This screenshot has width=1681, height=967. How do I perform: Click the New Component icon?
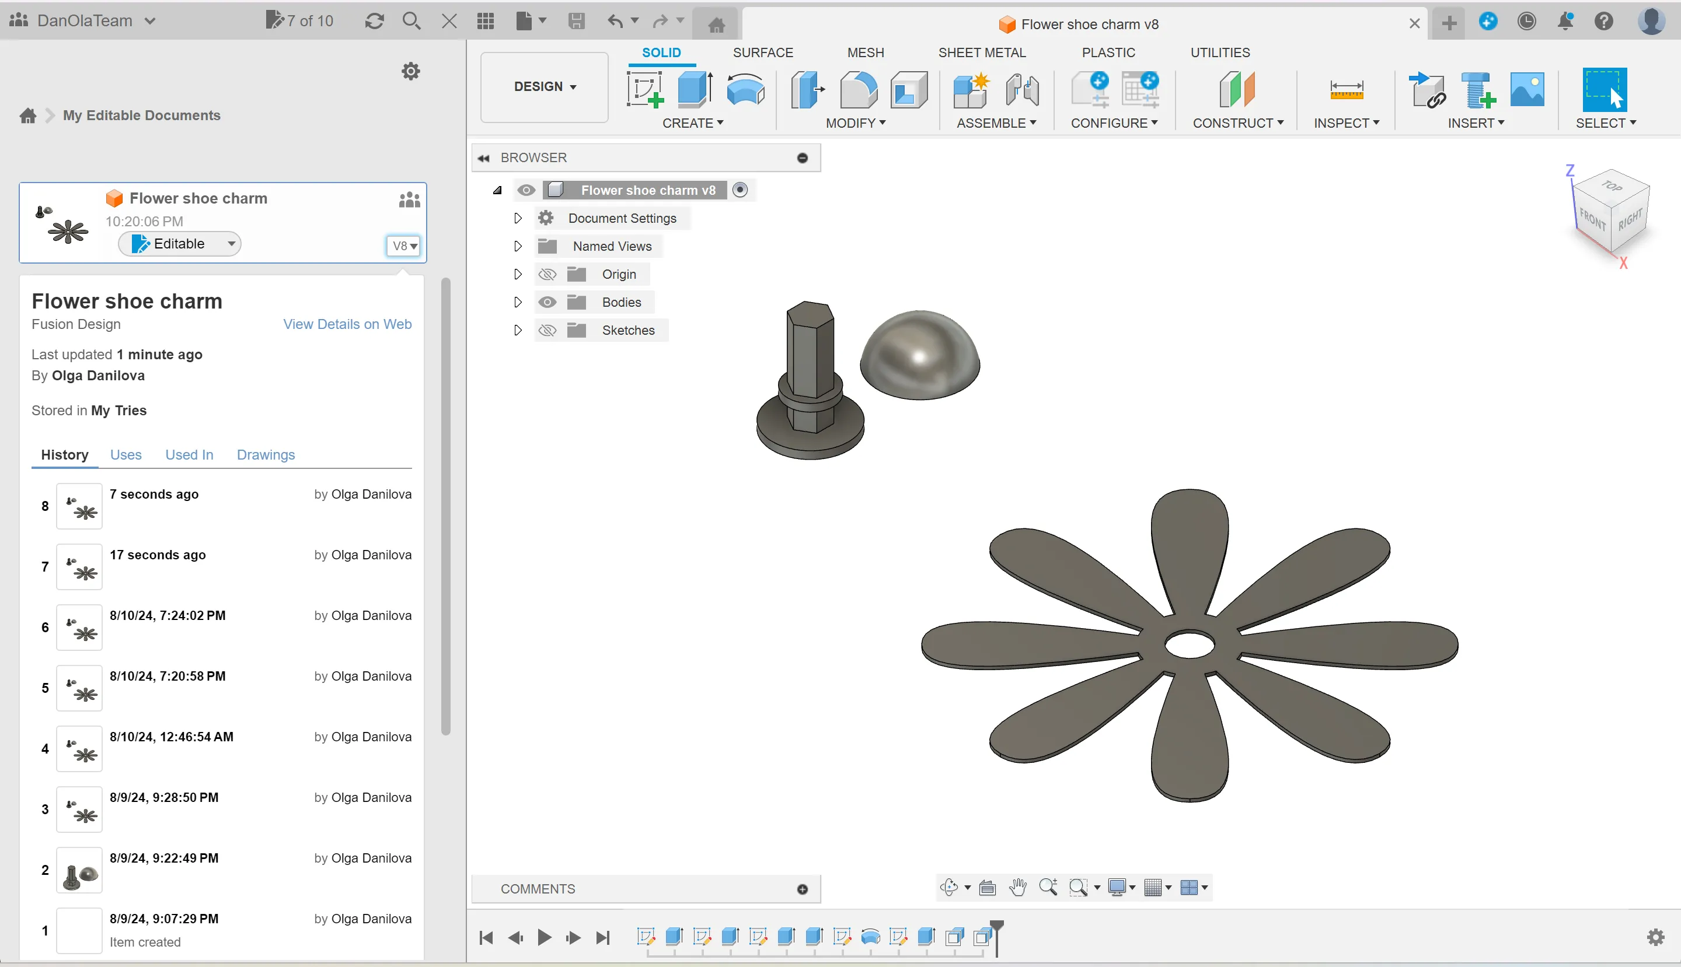971,90
